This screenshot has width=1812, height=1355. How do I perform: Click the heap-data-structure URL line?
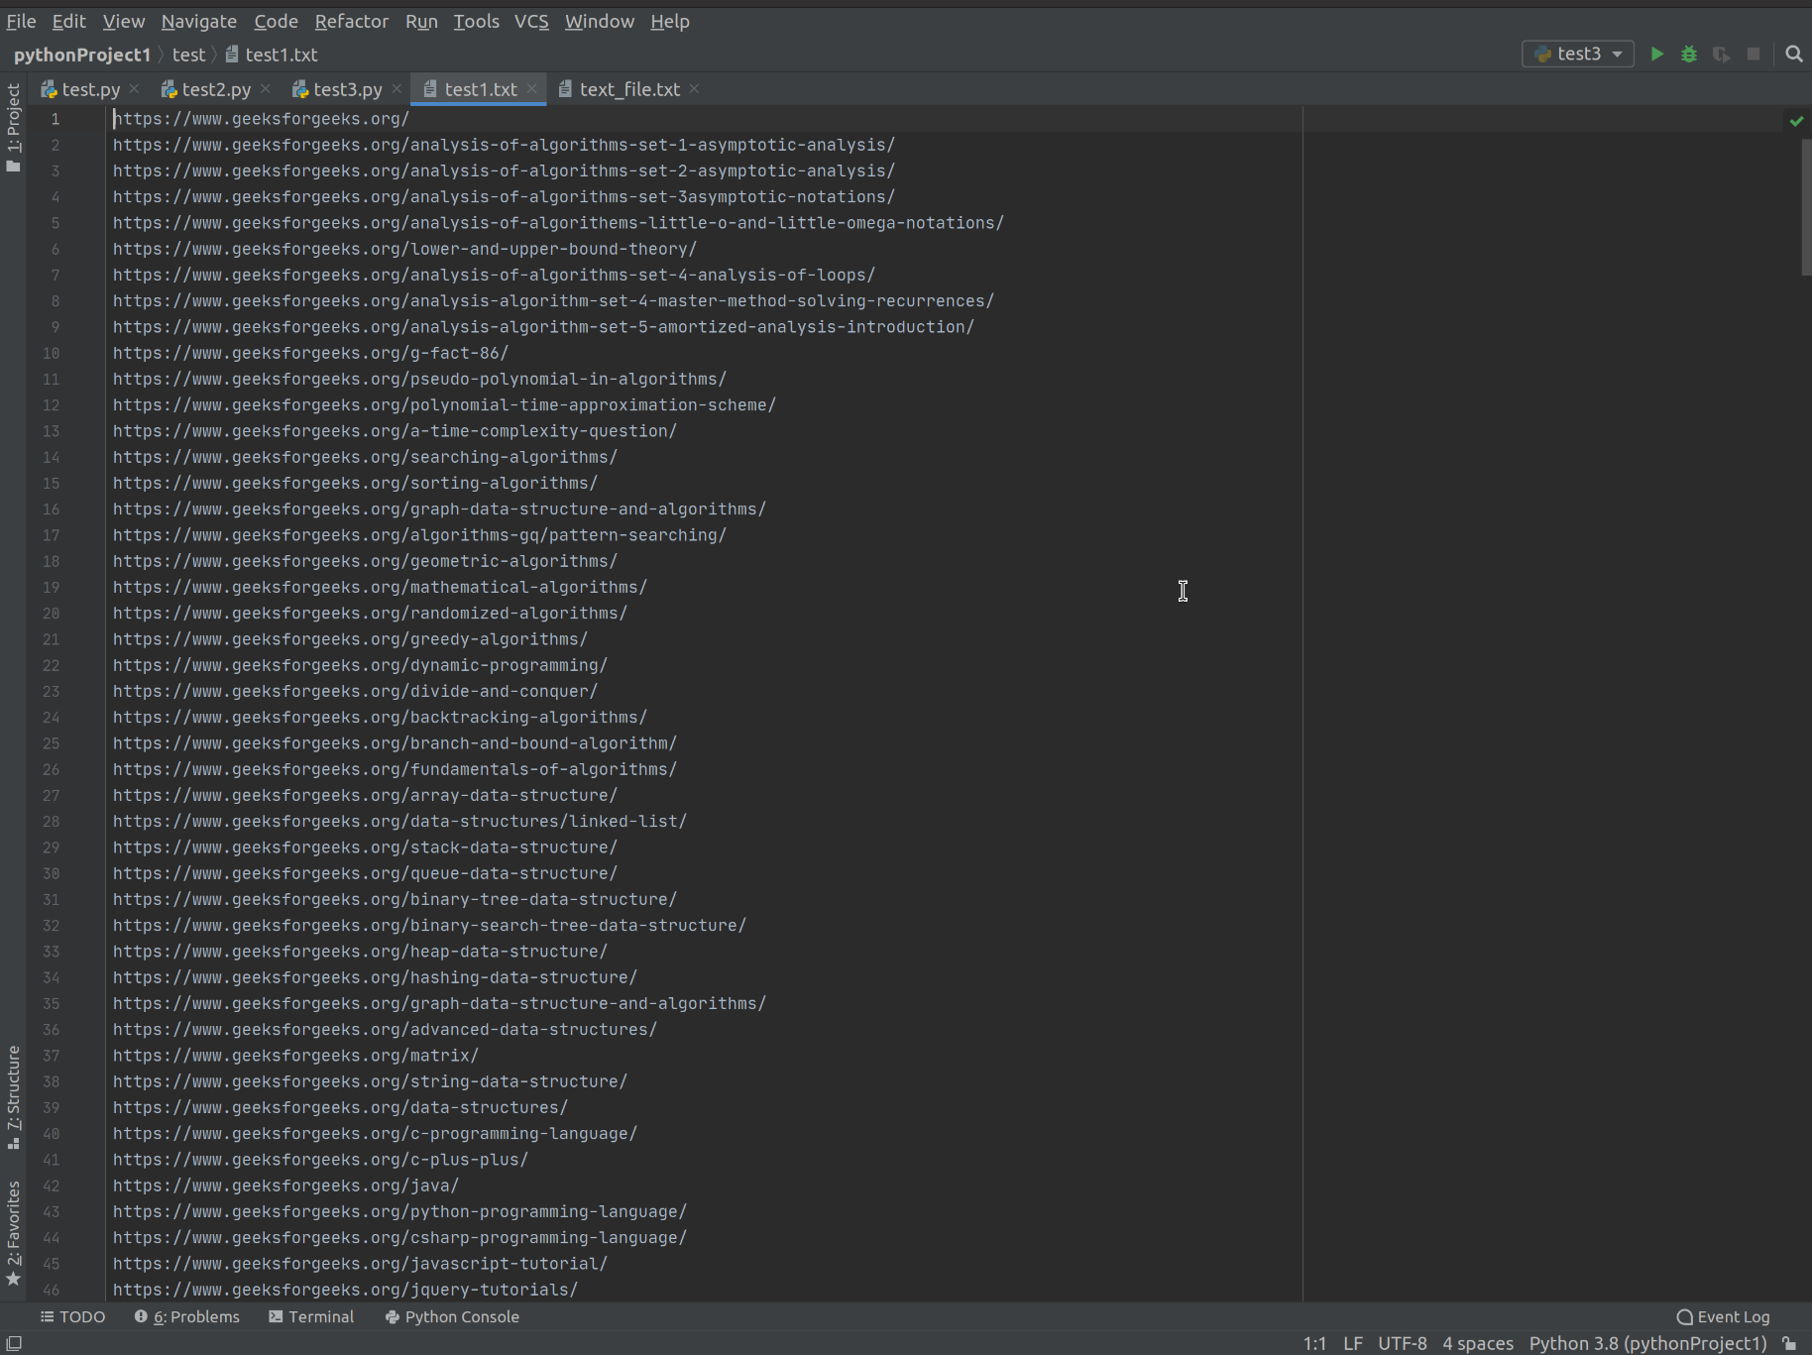pyautogui.click(x=360, y=952)
